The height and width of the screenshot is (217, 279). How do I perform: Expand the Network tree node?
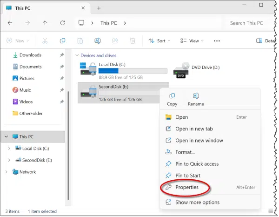[x=6, y=172]
